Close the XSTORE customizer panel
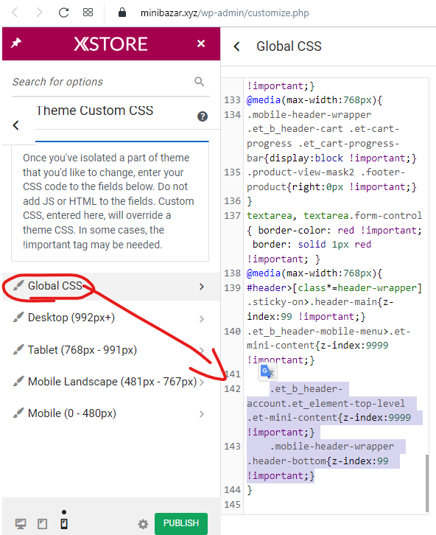This screenshot has height=535, width=436. pyautogui.click(x=201, y=43)
